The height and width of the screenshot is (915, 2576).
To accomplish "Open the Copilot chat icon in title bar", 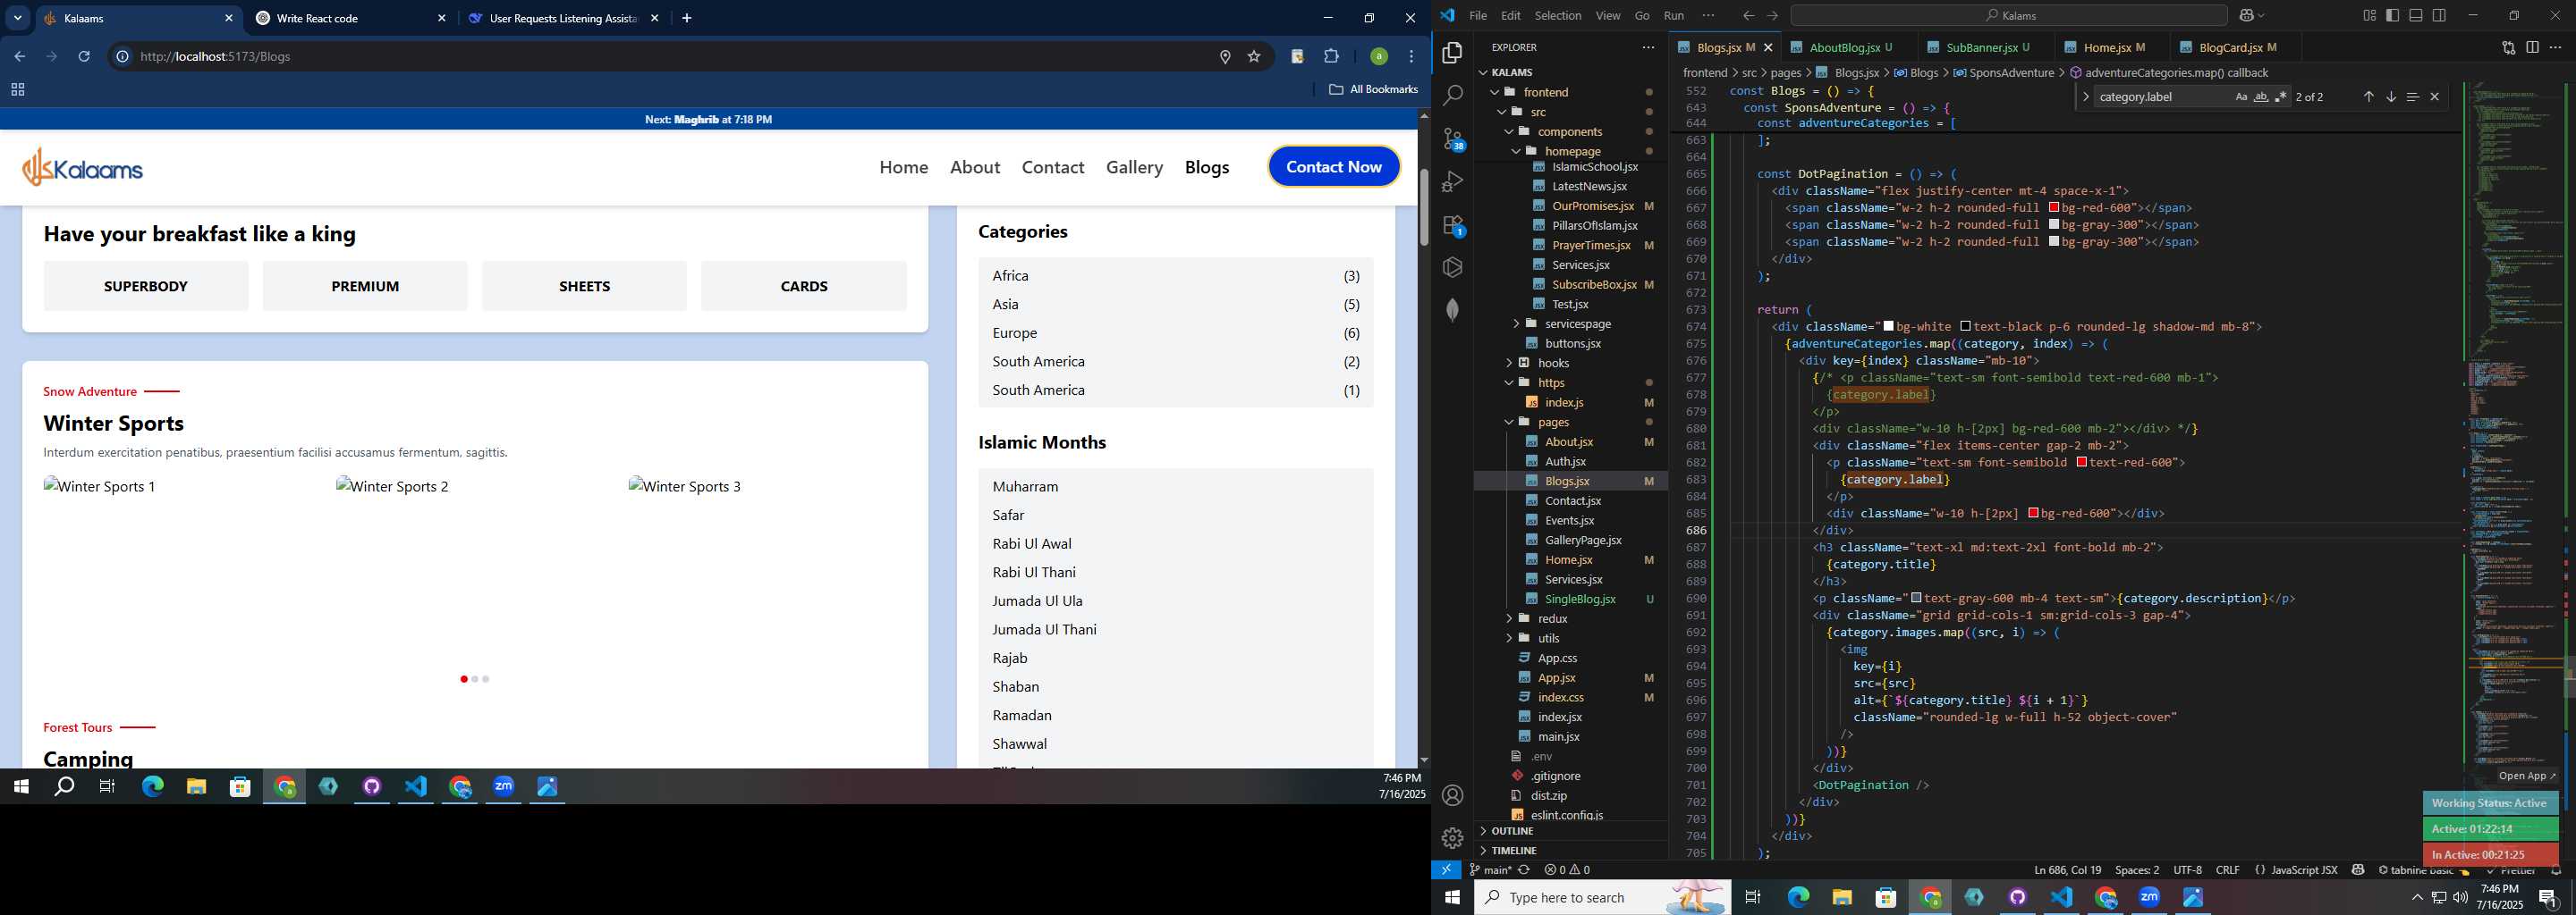I will (x=2245, y=15).
